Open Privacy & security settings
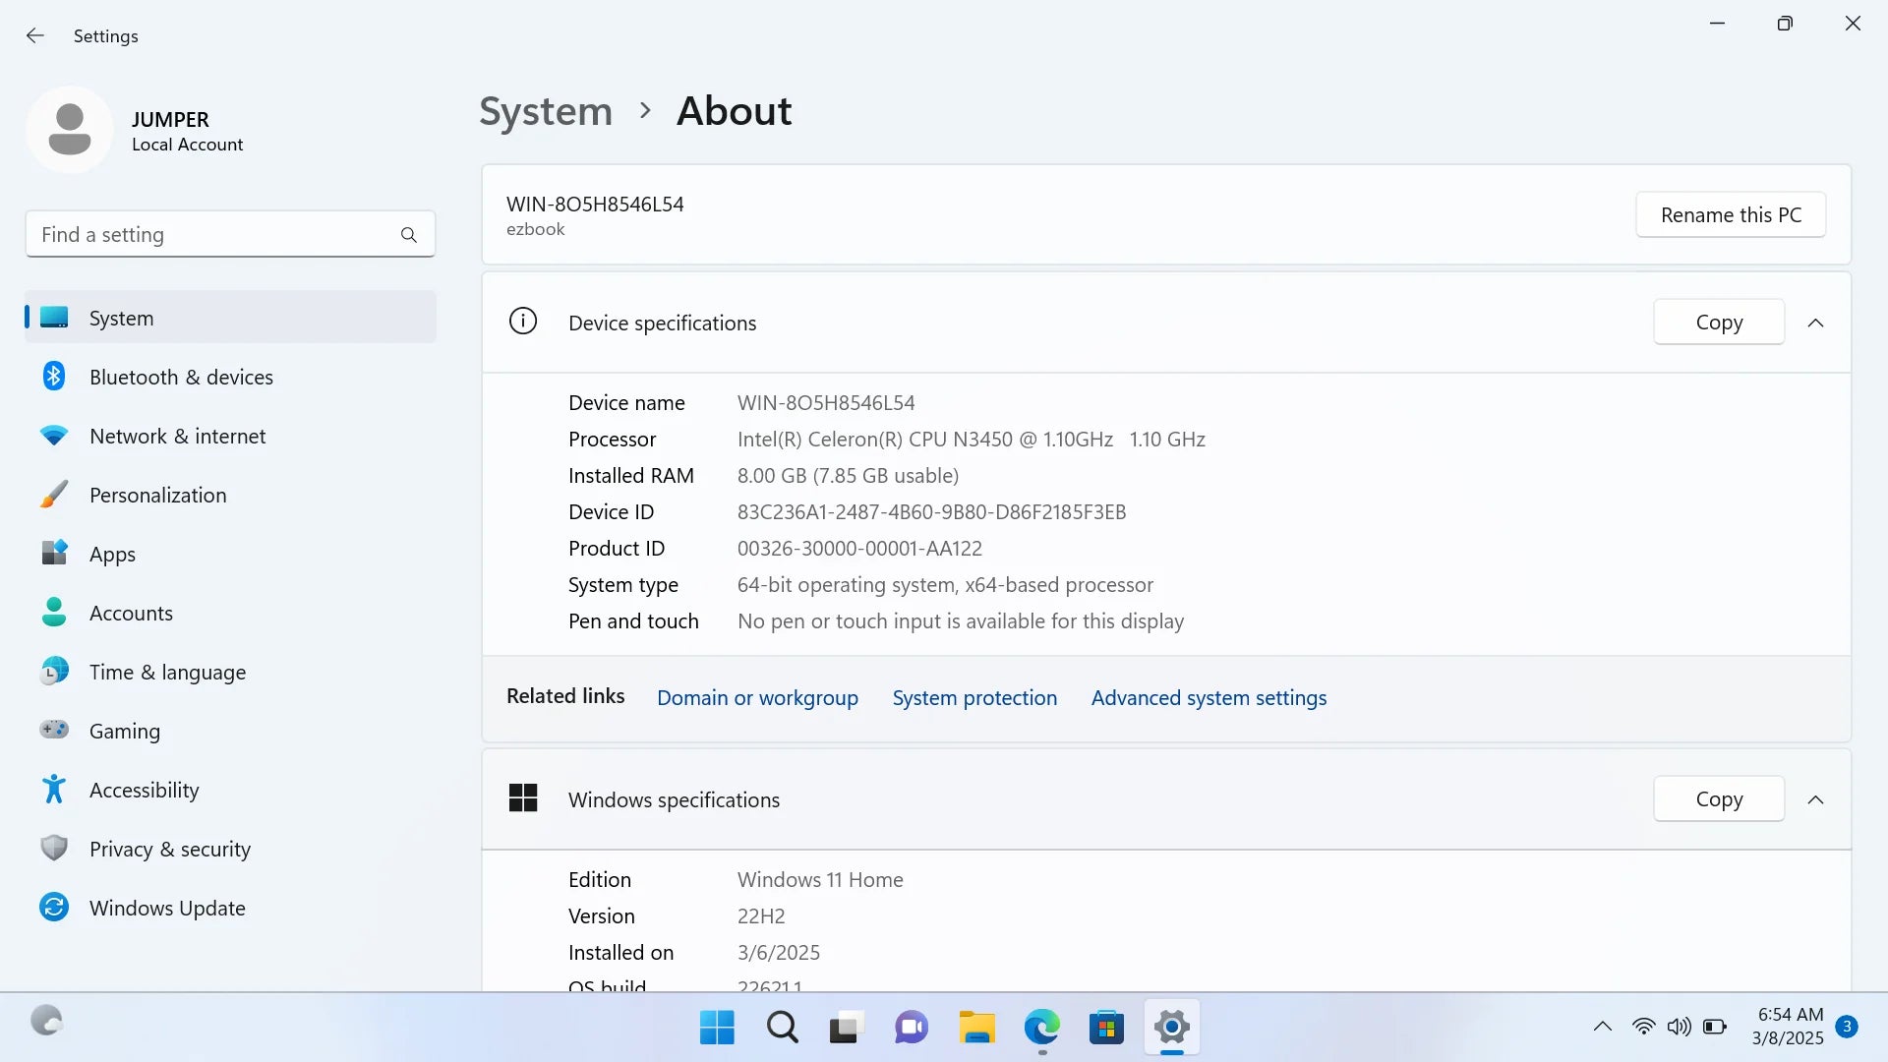This screenshot has width=1888, height=1062. [169, 849]
